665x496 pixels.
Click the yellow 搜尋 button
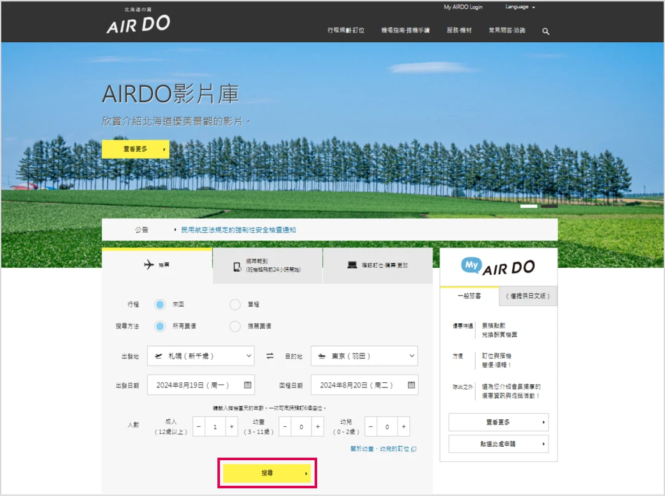coord(267,473)
